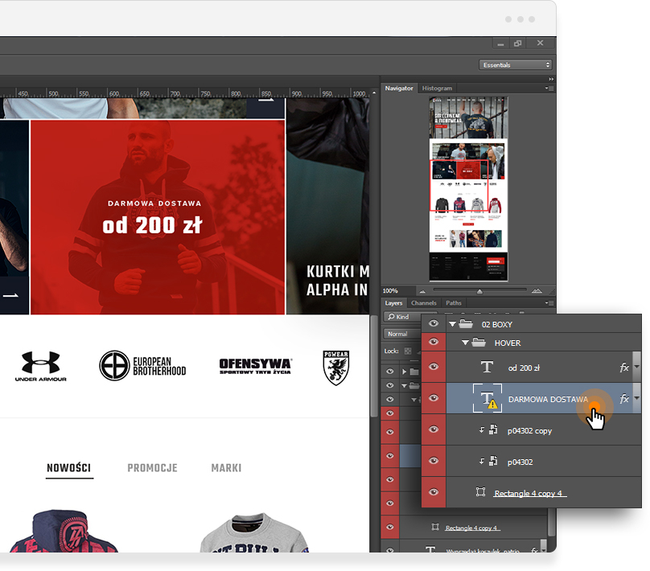Open the Navigator panel options menu icon
650x571 pixels.
pos(549,88)
